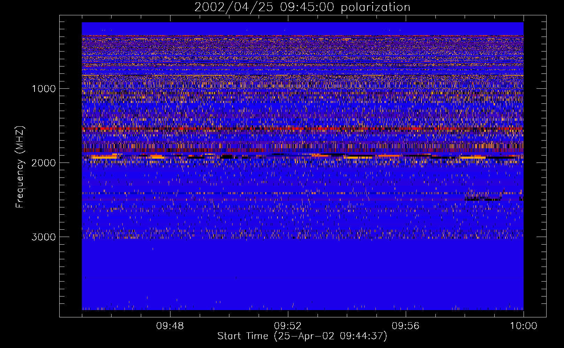
Task: Click the 2000 frequency tick label
Action: tap(44, 163)
